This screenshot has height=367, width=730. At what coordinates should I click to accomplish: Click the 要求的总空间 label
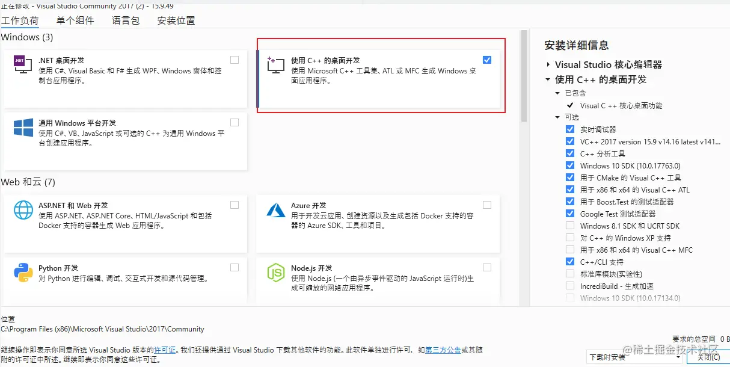click(x=694, y=339)
